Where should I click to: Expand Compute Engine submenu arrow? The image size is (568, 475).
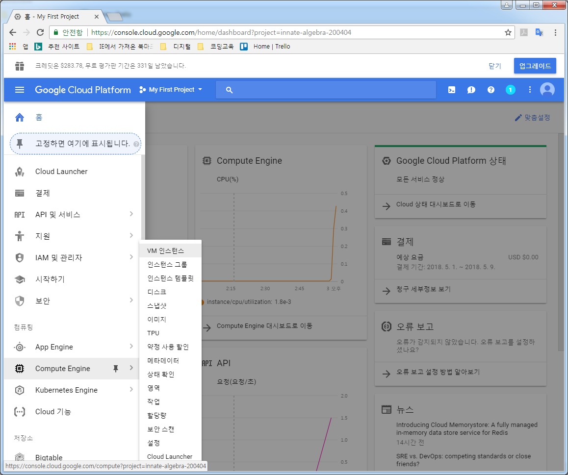click(131, 368)
